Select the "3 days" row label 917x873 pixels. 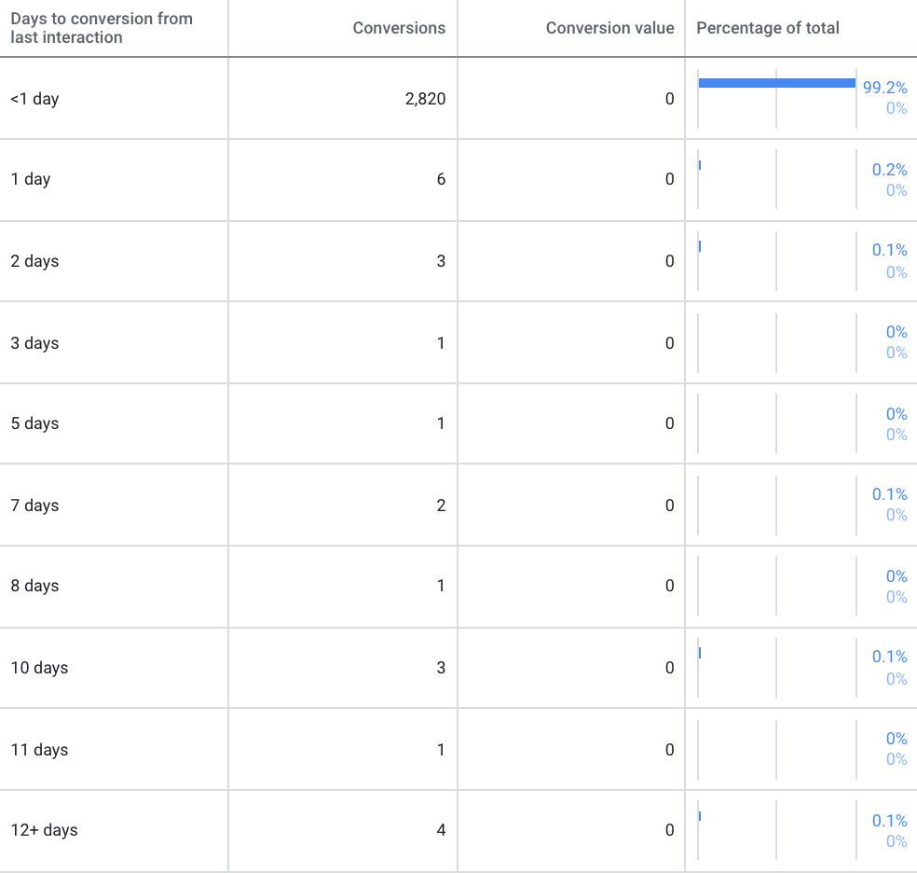point(34,343)
